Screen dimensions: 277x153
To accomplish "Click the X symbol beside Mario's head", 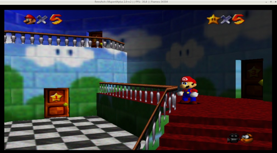I will tap(42, 20).
